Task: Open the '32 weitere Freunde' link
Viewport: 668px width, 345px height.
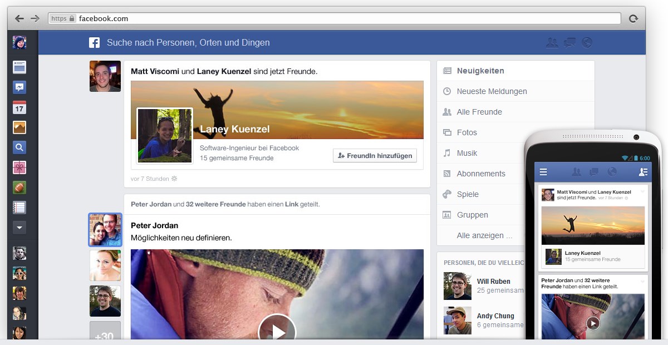Action: pyautogui.click(x=216, y=204)
